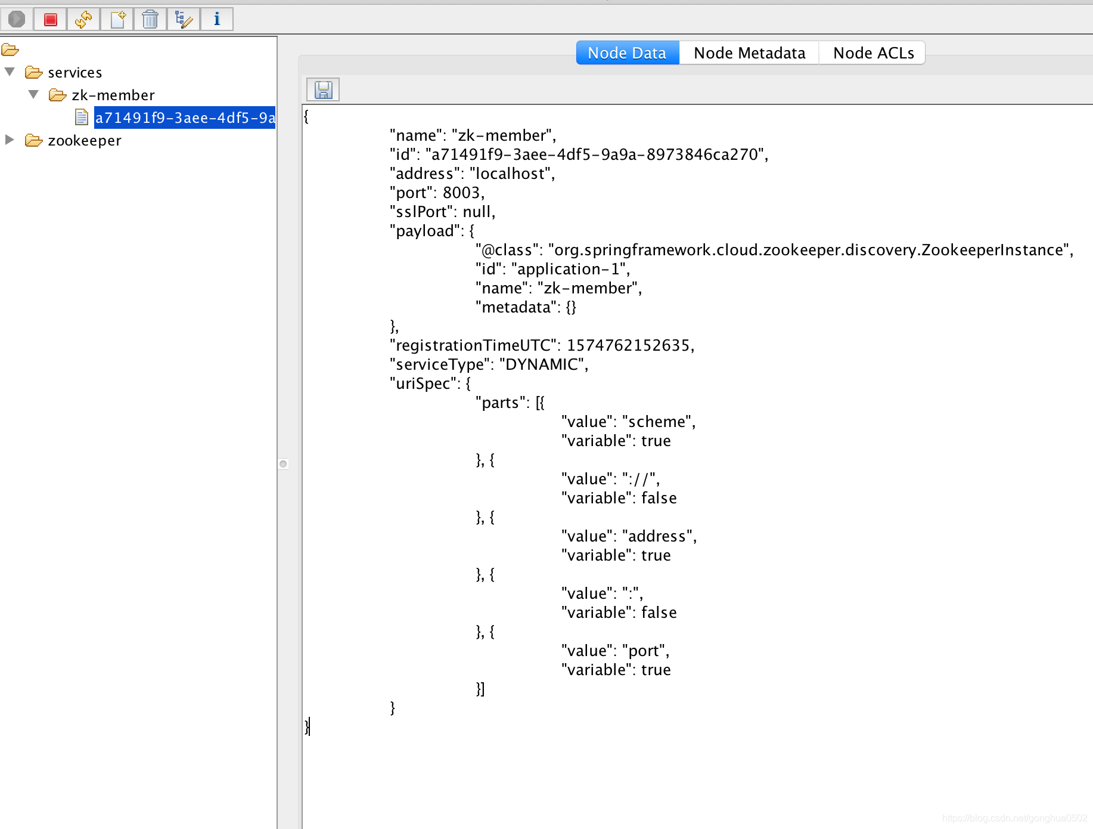Select the a71491f9 node in the tree
This screenshot has height=829, width=1093.
tap(185, 117)
